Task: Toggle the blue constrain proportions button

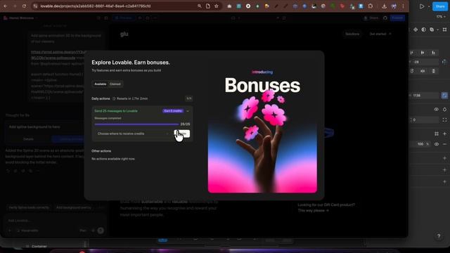Action: pos(444,96)
